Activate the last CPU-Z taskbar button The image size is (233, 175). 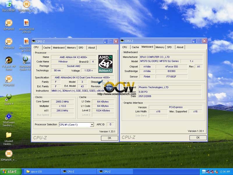115,171
